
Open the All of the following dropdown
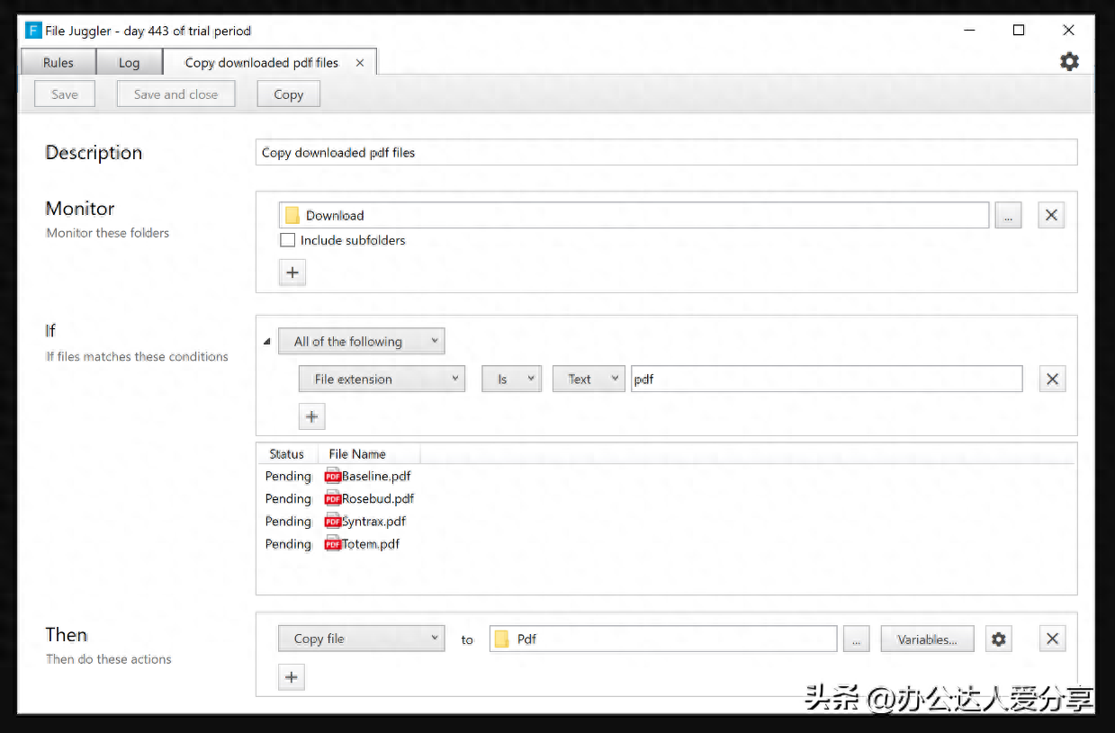[x=361, y=342]
